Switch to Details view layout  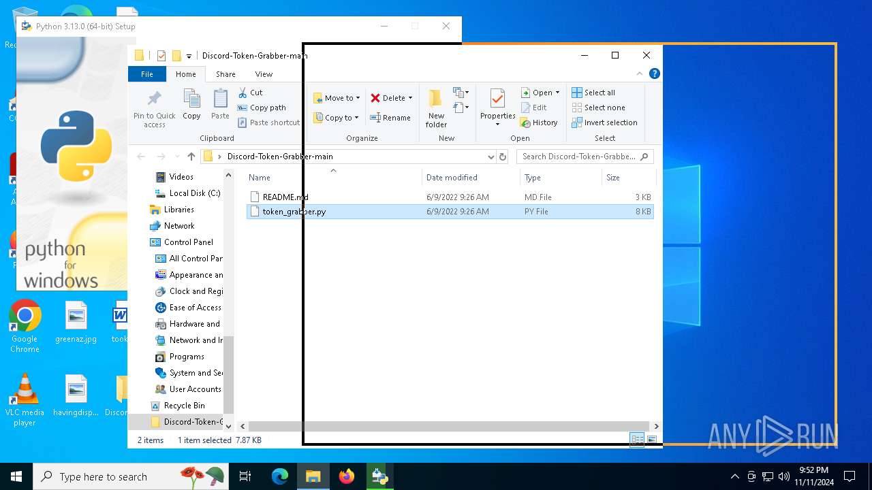tap(637, 440)
